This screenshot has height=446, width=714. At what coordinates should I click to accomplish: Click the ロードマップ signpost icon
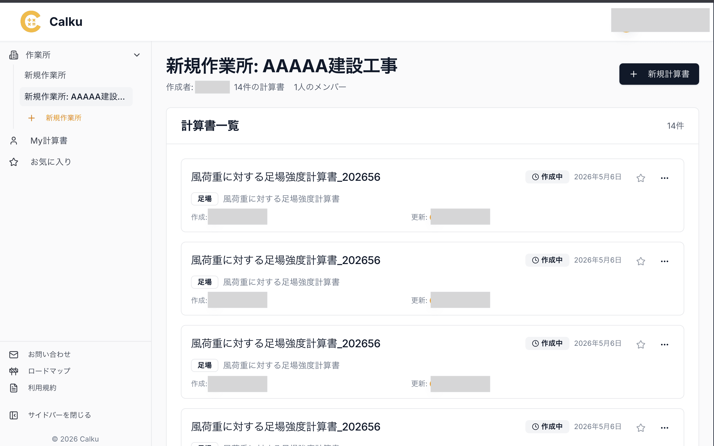[14, 371]
